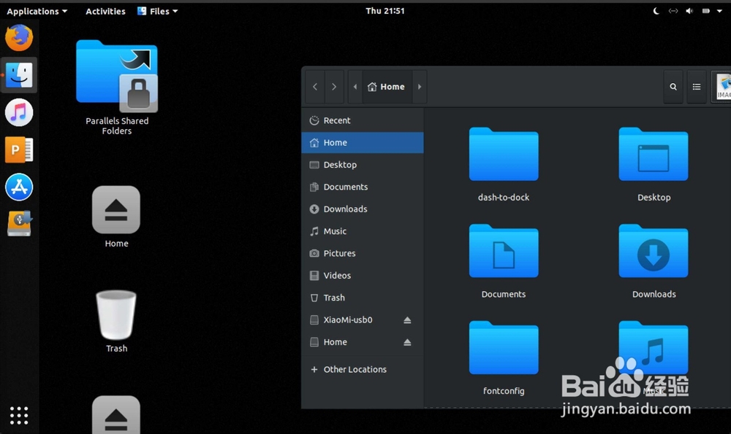Select Trash in the sidebar
The height and width of the screenshot is (434, 731).
363,298
